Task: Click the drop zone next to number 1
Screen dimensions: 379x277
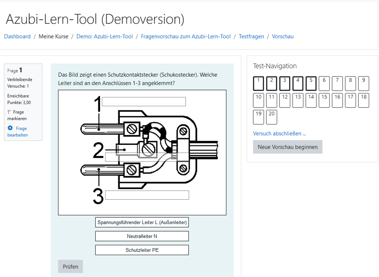Action: (x=144, y=101)
